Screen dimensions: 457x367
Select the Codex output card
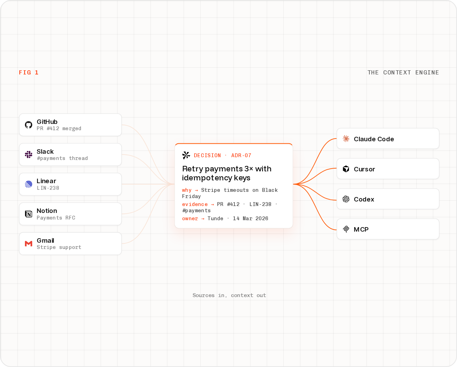tap(388, 199)
